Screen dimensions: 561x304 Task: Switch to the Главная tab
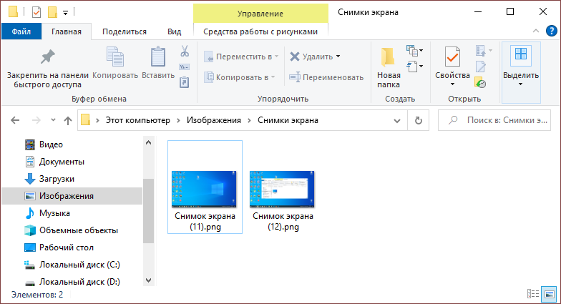(x=67, y=31)
